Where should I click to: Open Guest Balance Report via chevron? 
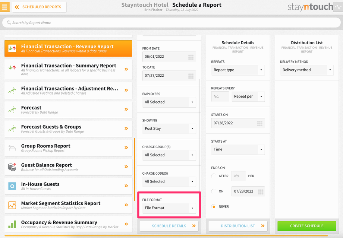coord(126,167)
